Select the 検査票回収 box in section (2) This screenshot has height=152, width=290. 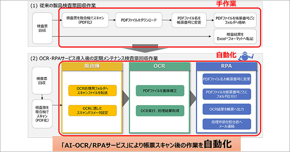[42, 80]
